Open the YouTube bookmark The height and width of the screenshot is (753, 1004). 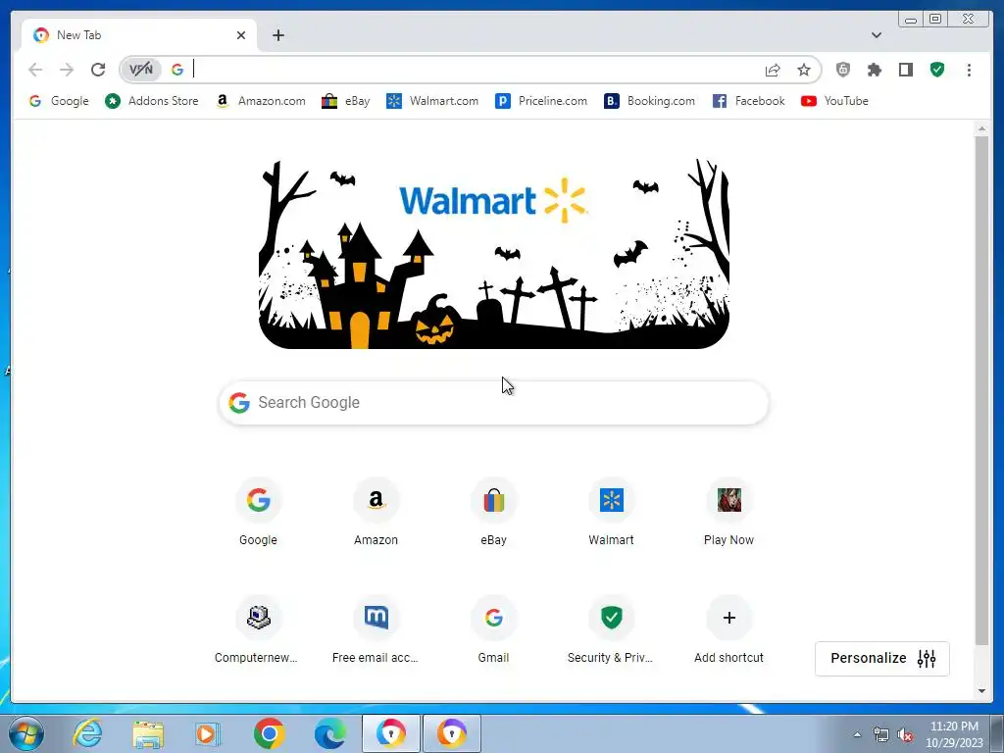coord(834,101)
